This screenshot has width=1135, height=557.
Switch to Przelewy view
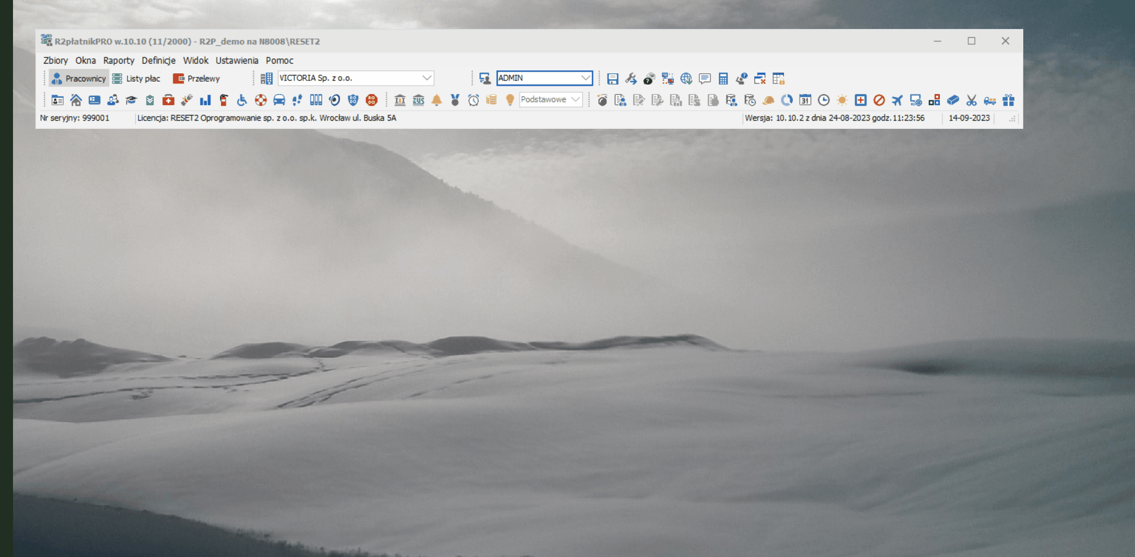[x=196, y=79]
